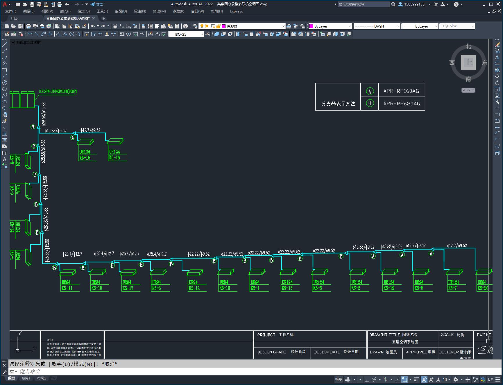Click the Help question mark toolbar icon

185,26
